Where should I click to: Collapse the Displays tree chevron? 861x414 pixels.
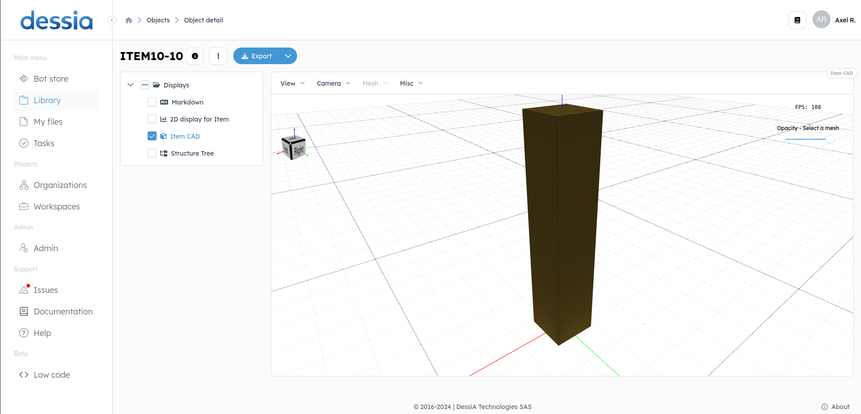[x=131, y=85]
